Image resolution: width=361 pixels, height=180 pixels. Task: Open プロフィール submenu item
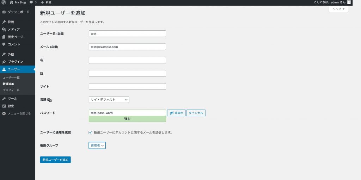tap(11, 90)
